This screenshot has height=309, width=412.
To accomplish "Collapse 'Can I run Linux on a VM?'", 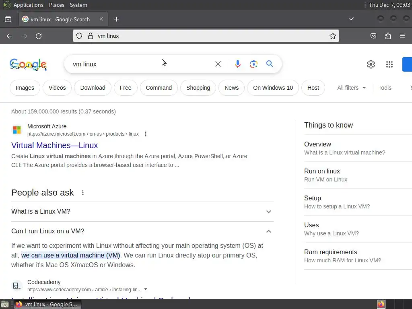I will coord(142,231).
